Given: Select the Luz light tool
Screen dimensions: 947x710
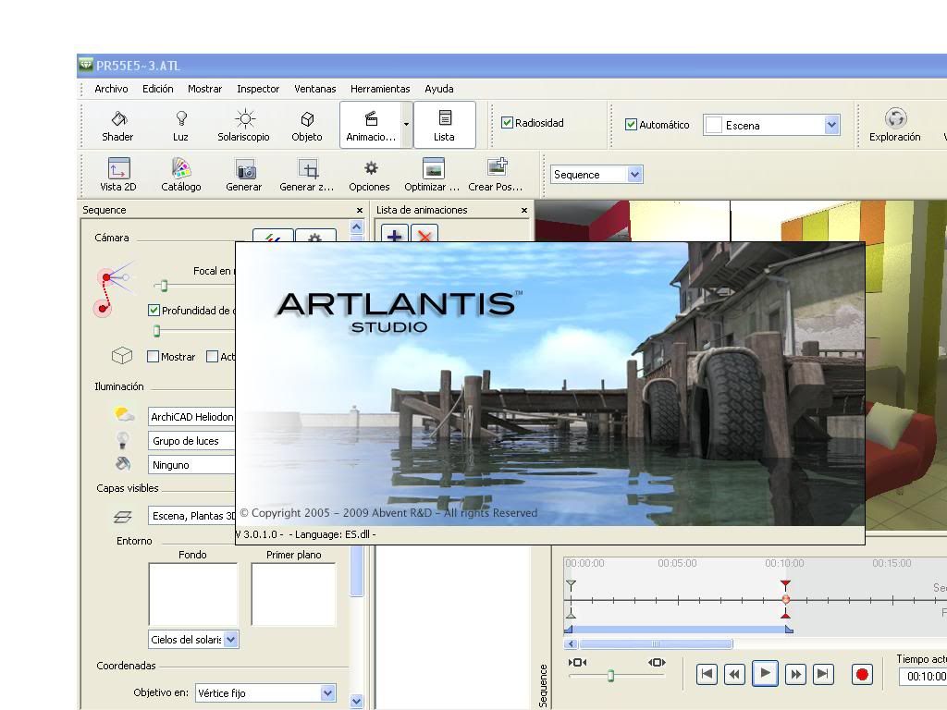Looking at the screenshot, I should point(180,126).
